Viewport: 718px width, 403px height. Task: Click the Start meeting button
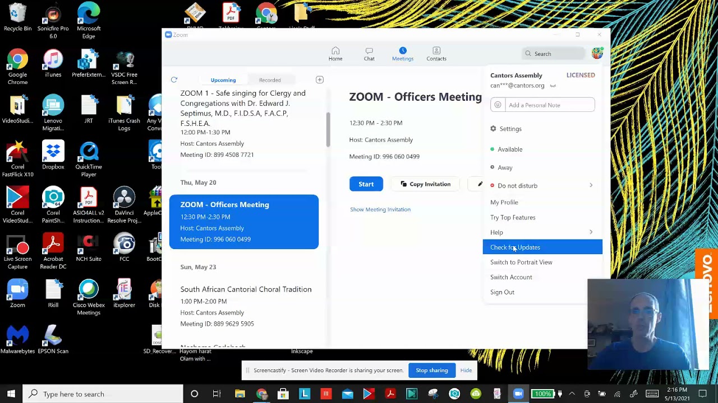click(366, 184)
